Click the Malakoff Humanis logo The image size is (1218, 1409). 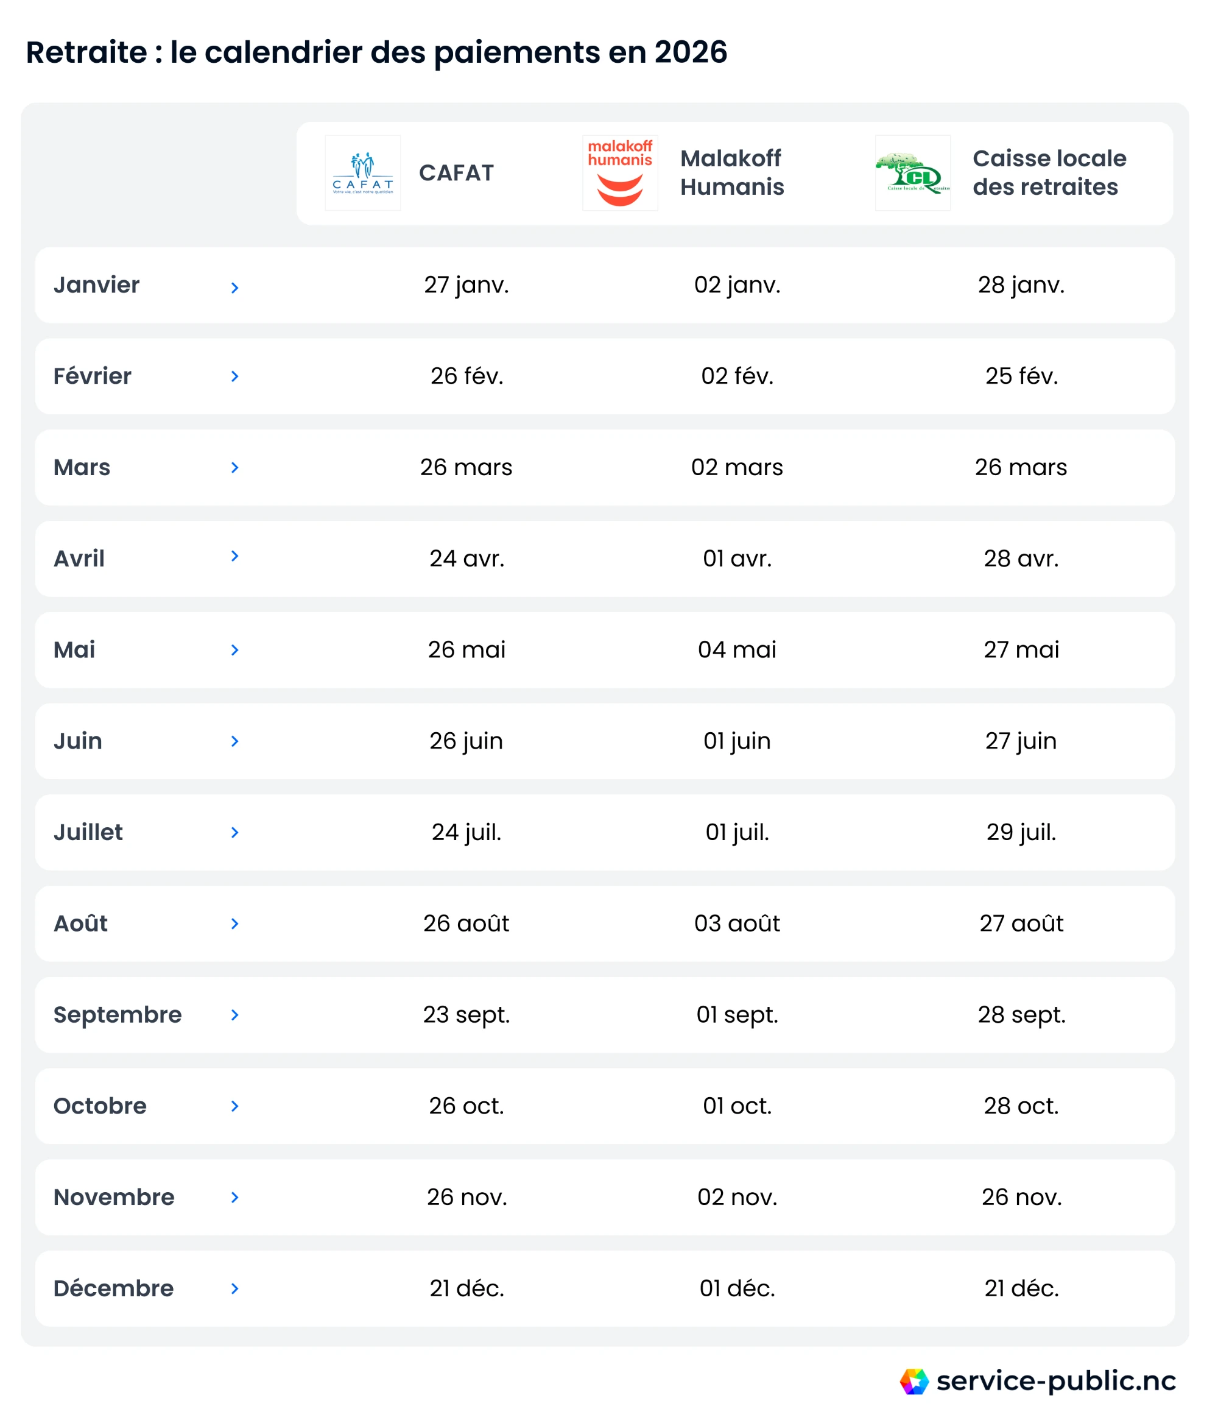tap(620, 173)
